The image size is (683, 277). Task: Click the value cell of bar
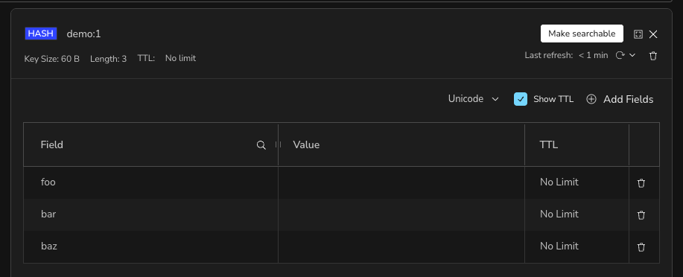(401, 214)
